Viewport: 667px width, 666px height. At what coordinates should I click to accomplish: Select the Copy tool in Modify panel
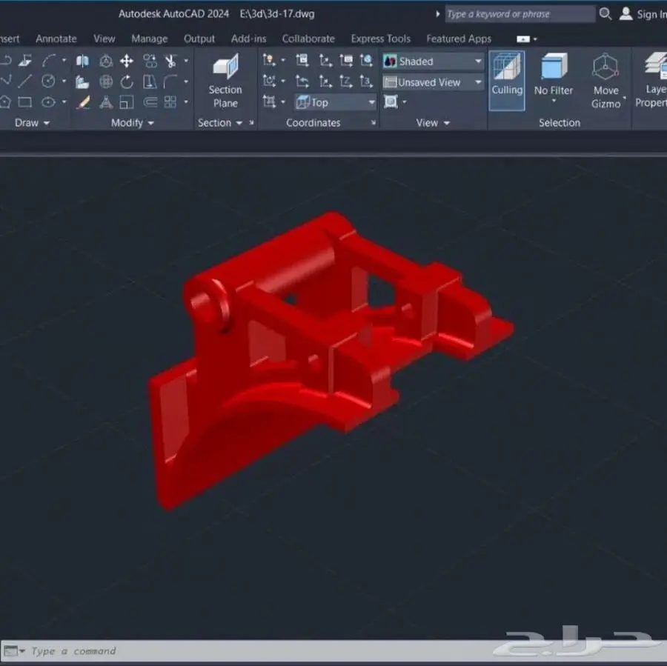[x=150, y=61]
